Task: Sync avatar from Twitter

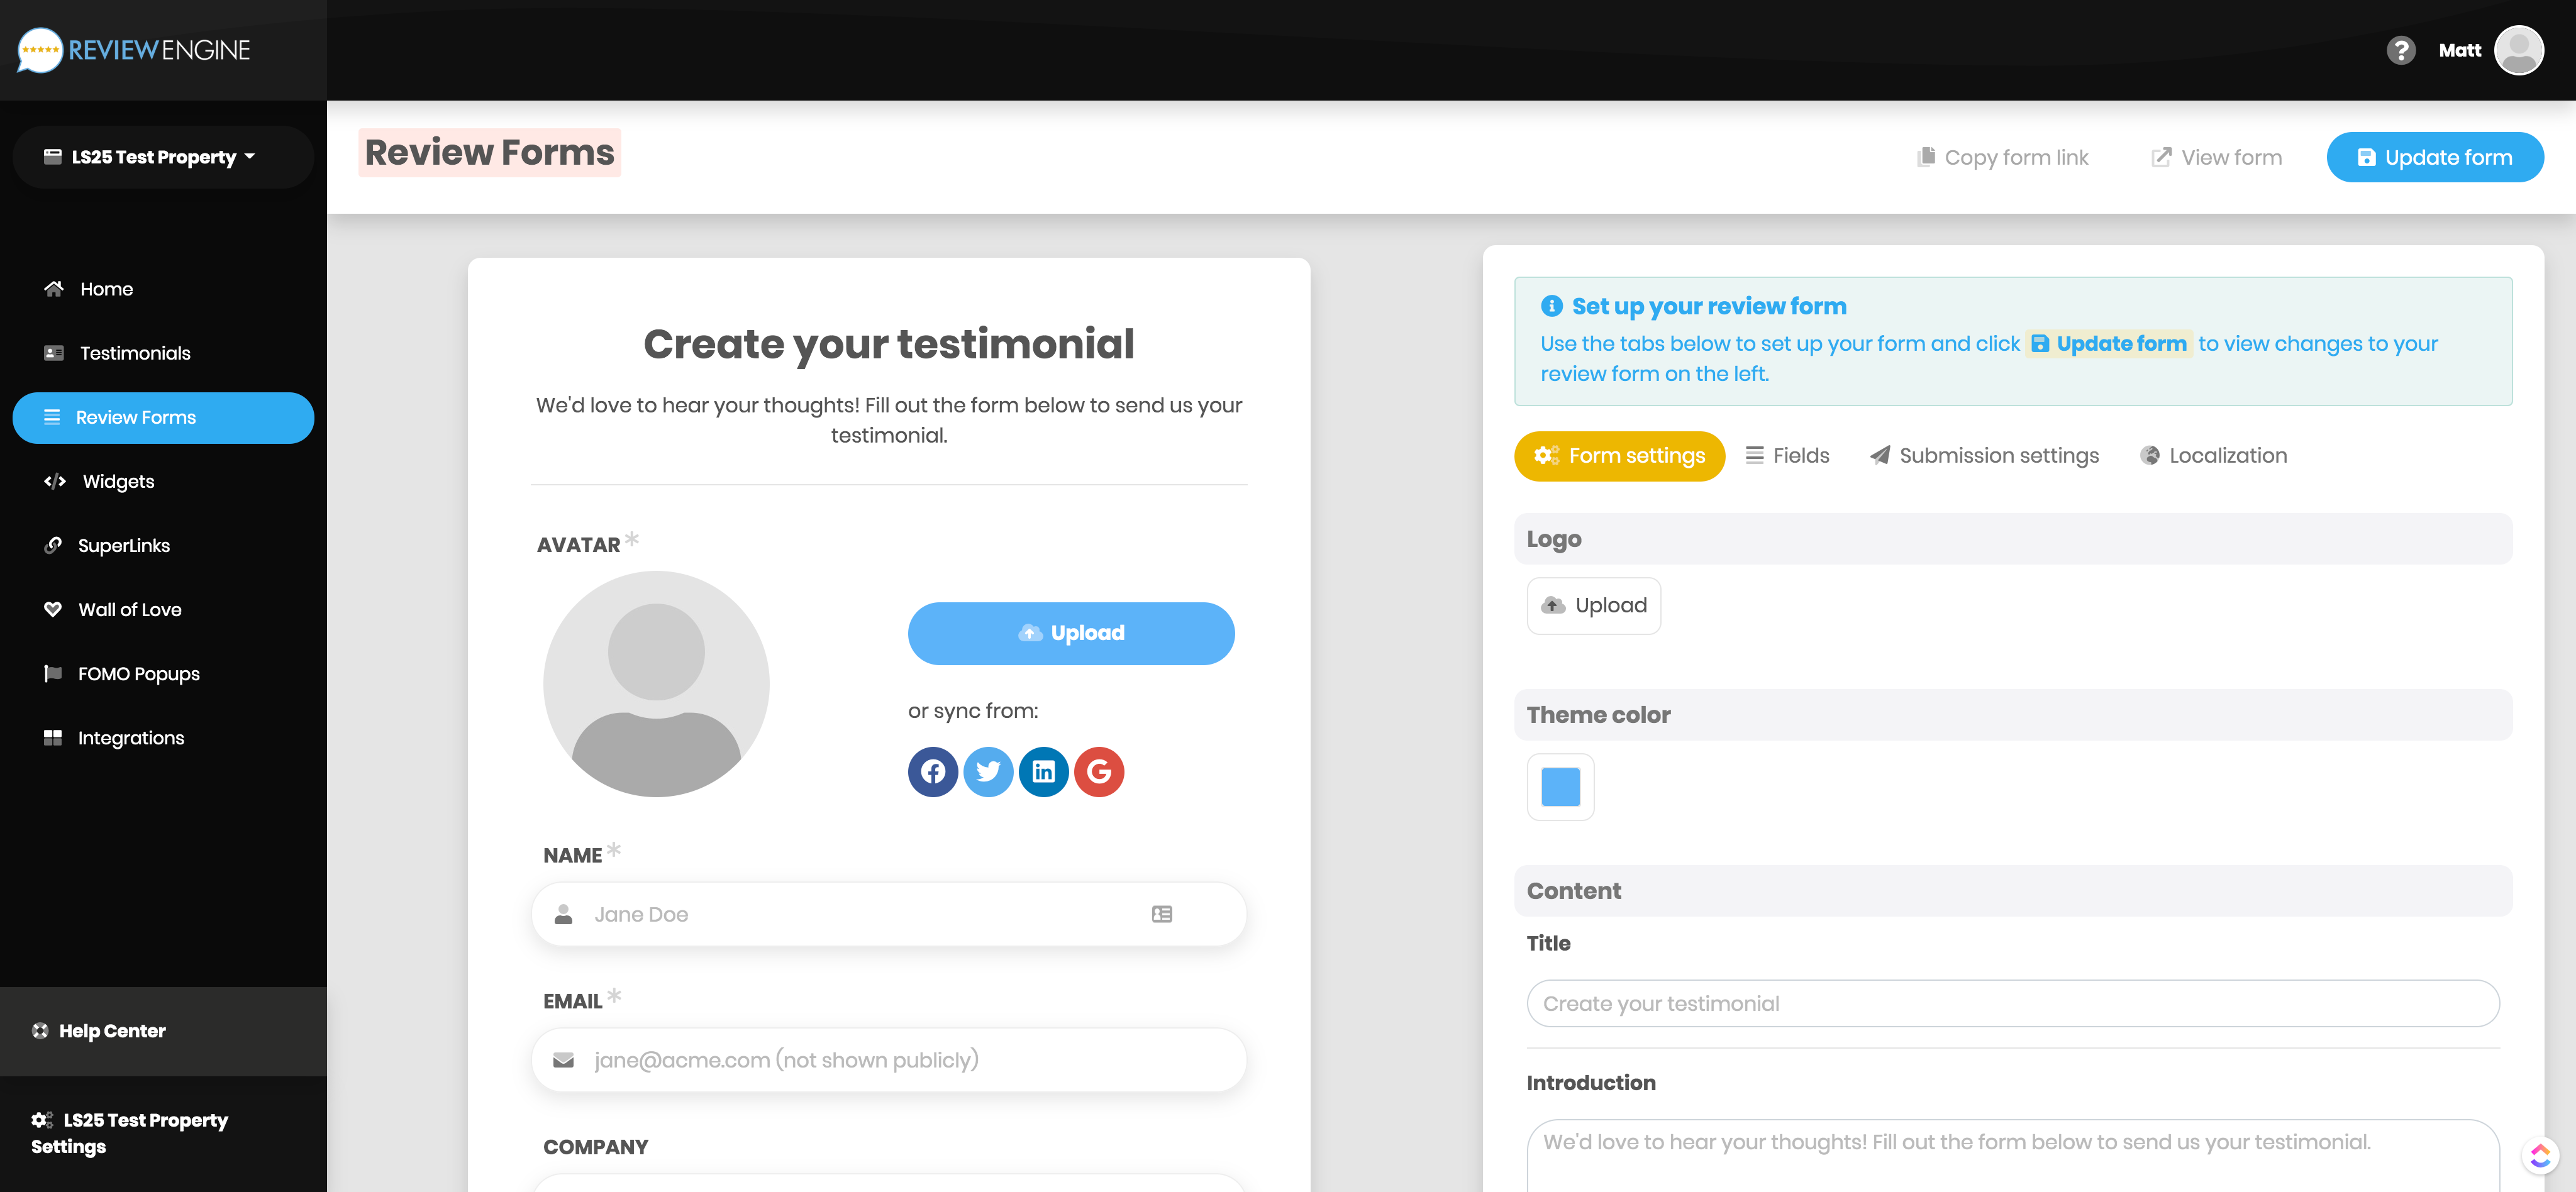Action: click(x=988, y=771)
